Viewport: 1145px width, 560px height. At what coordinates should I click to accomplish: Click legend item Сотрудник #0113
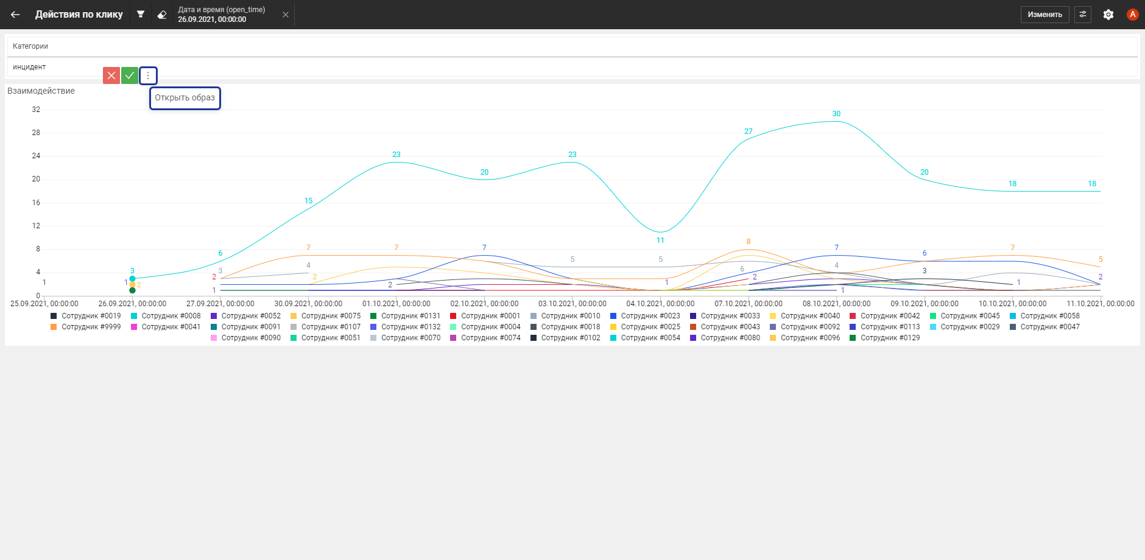pos(884,327)
